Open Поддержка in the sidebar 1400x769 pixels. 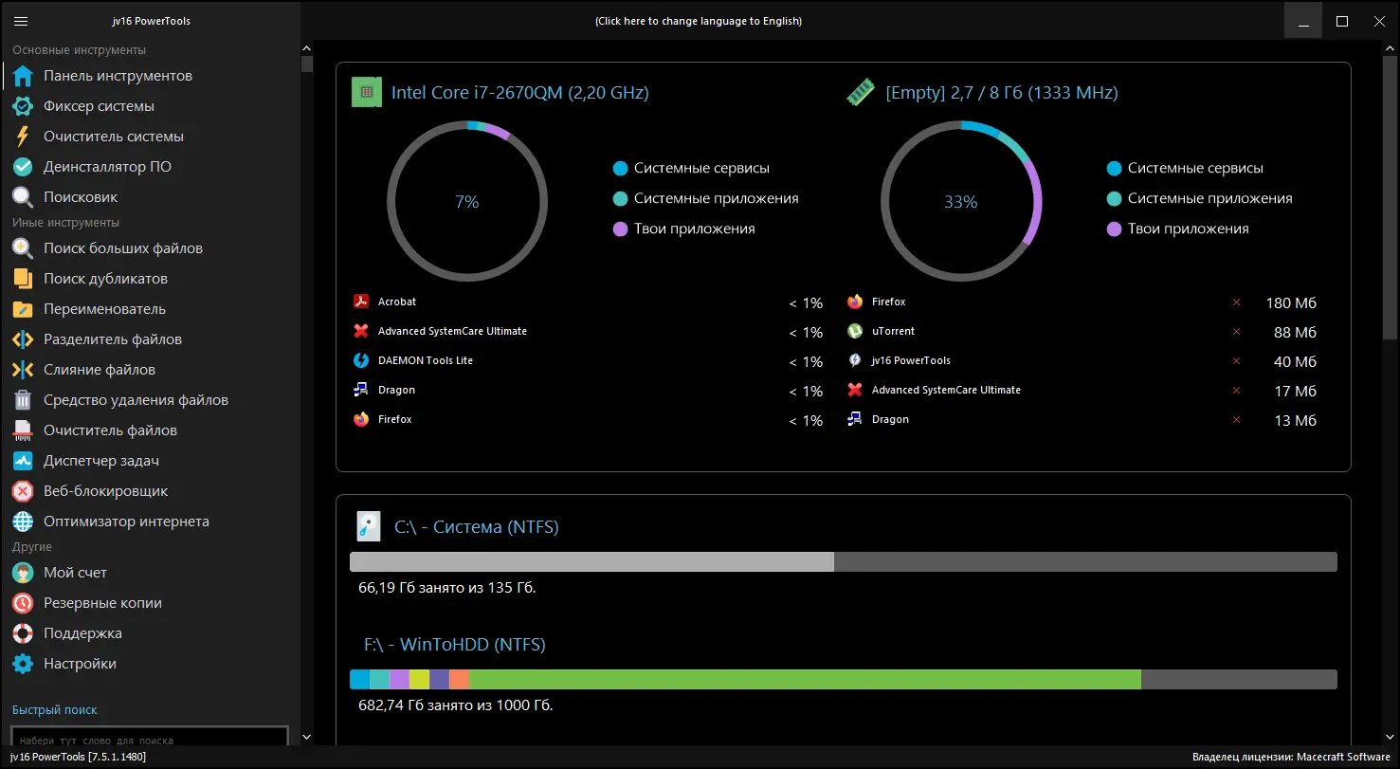[82, 633]
